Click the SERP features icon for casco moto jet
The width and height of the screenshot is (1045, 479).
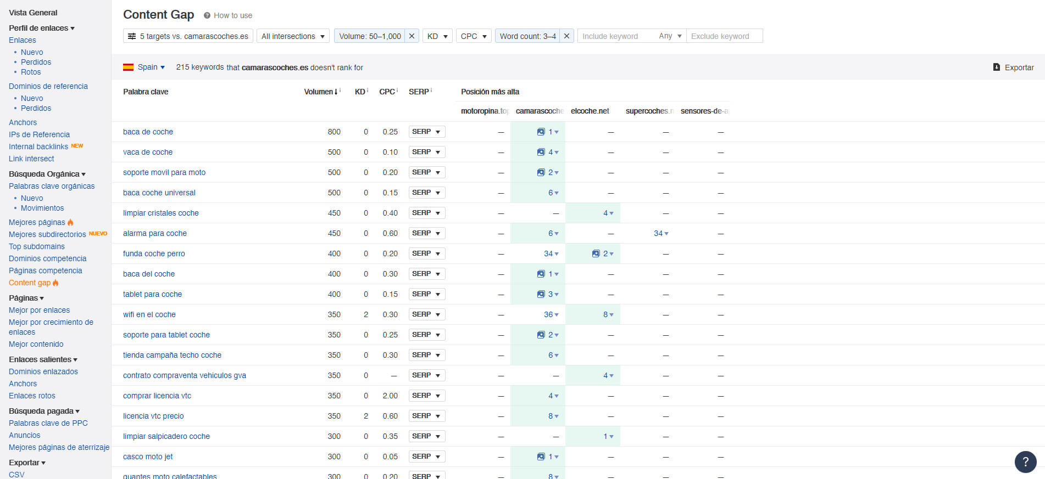[541, 457]
